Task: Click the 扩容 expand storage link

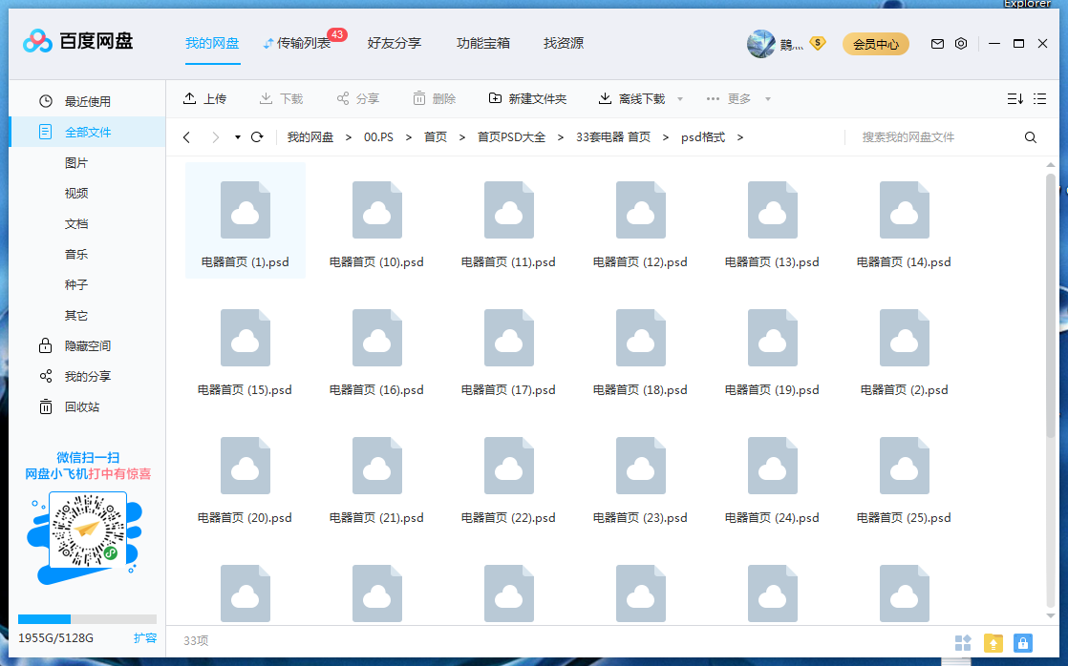Action: point(145,638)
